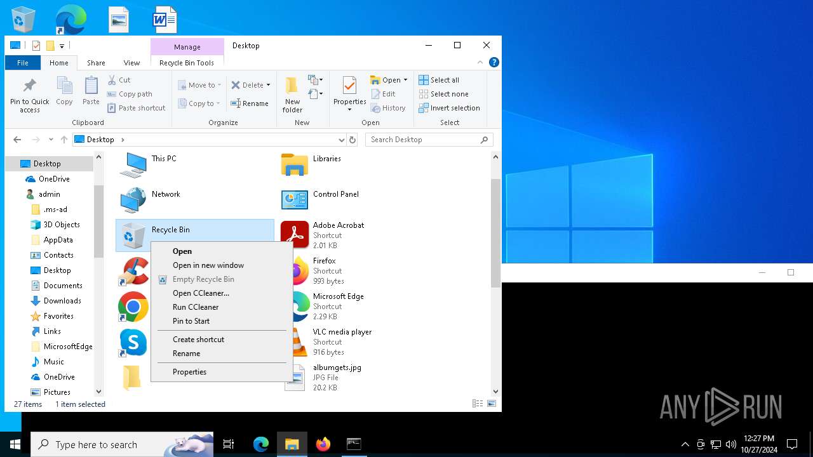Switch to large icons view icon
Viewport: 813px width, 457px height.
pyautogui.click(x=491, y=404)
